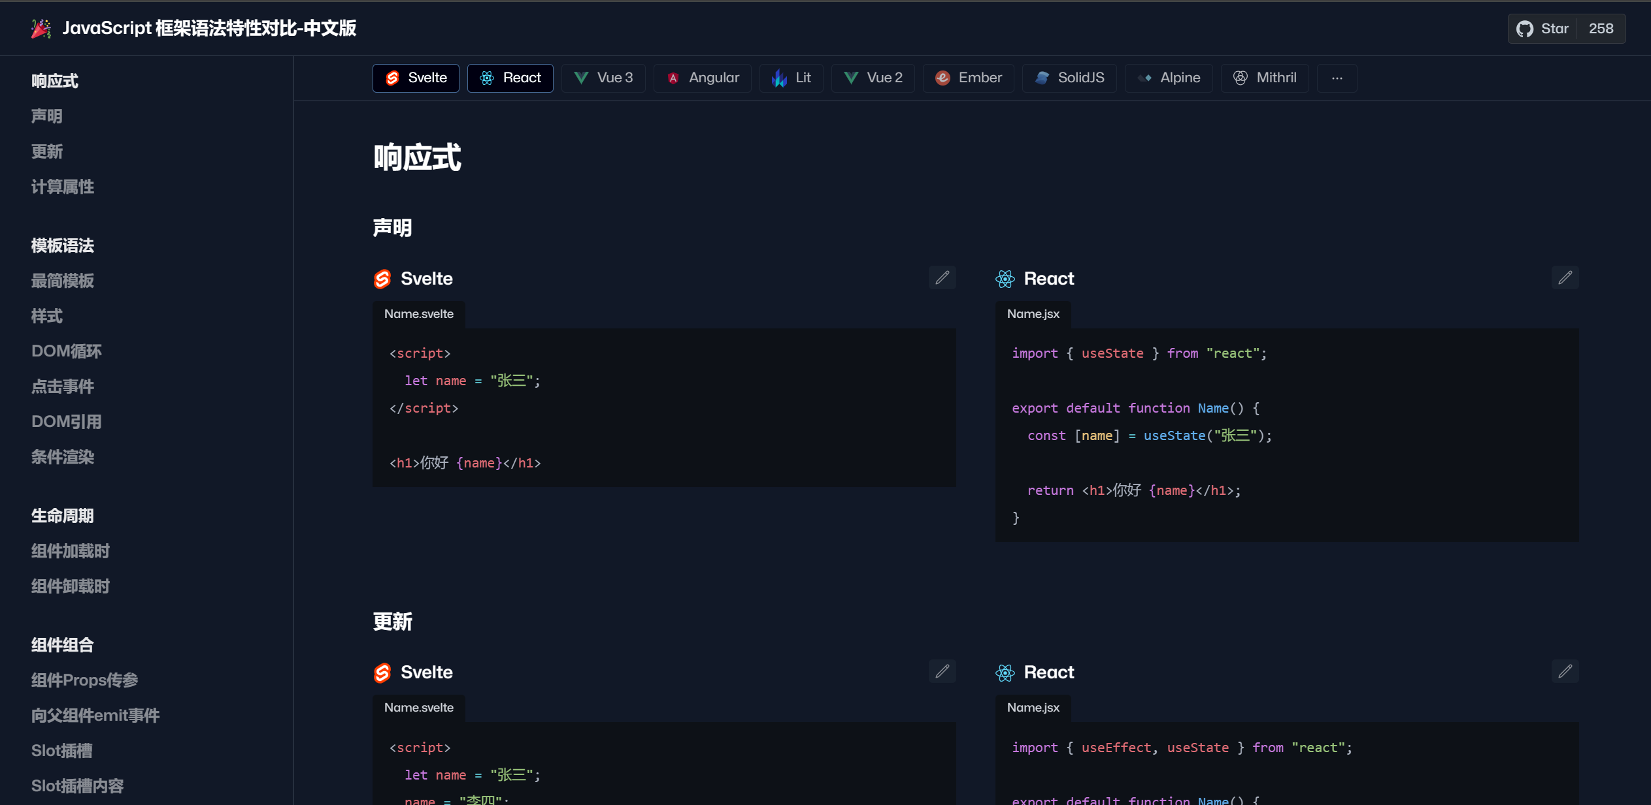This screenshot has width=1651, height=805.
Task: Select Name.jsx tab in 声明 section
Action: coord(1033,314)
